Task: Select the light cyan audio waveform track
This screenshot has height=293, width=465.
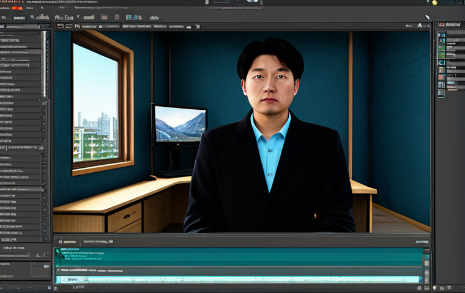Action: click(x=239, y=280)
